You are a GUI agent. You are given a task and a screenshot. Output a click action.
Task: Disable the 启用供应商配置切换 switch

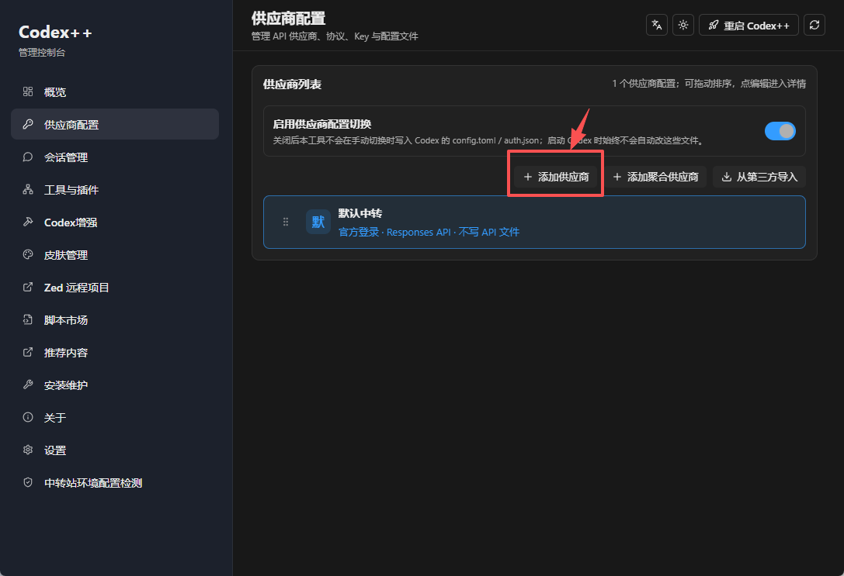click(x=780, y=131)
